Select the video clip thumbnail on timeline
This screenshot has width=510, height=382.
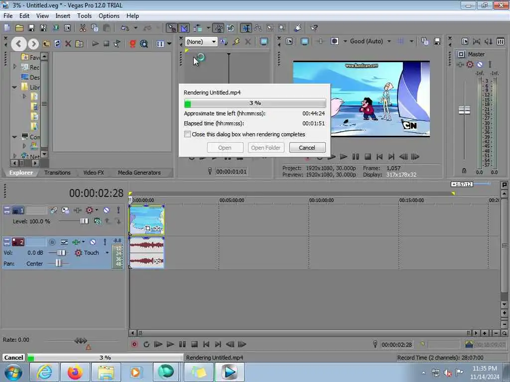[x=147, y=220]
